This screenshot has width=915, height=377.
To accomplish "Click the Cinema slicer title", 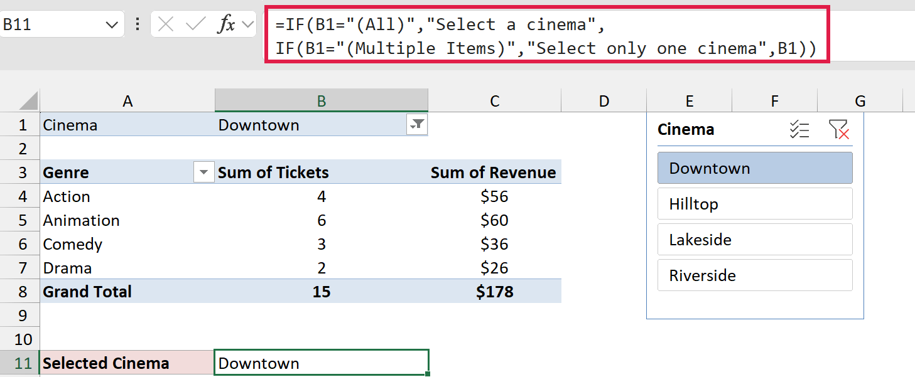I will 686,130.
